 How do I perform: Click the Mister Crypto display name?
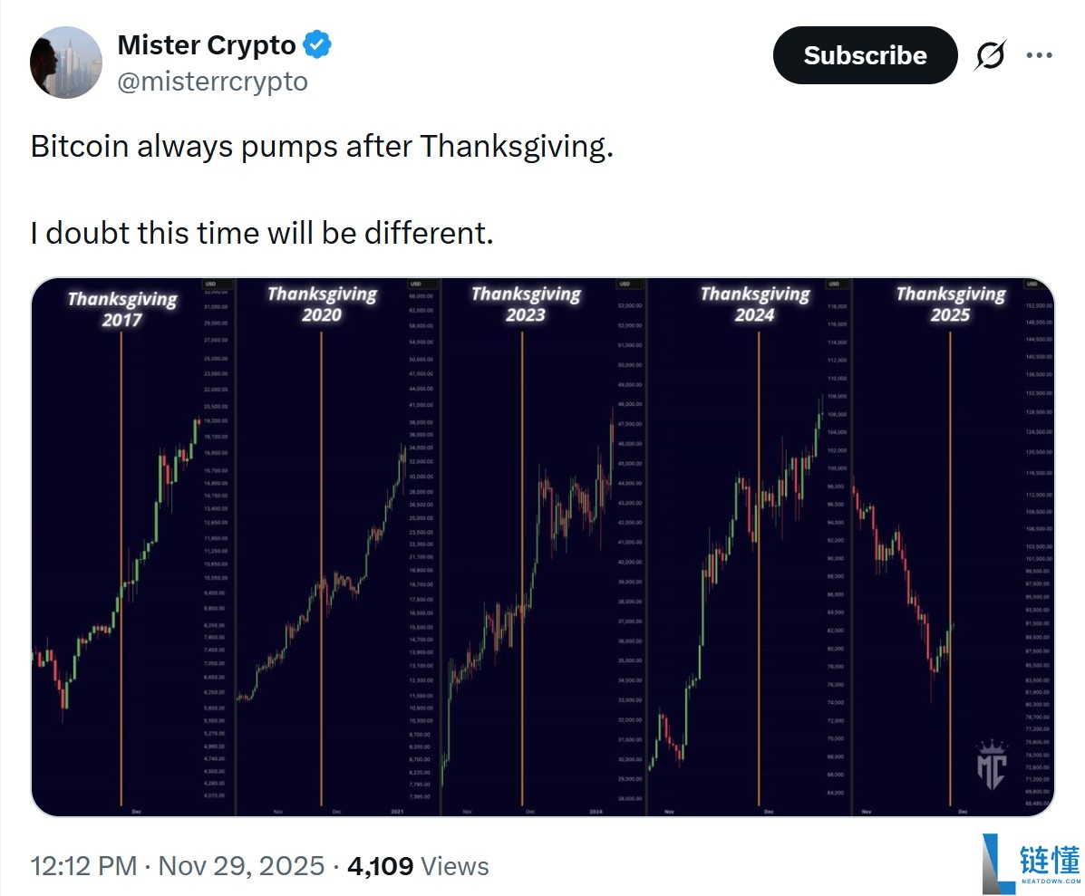point(209,44)
